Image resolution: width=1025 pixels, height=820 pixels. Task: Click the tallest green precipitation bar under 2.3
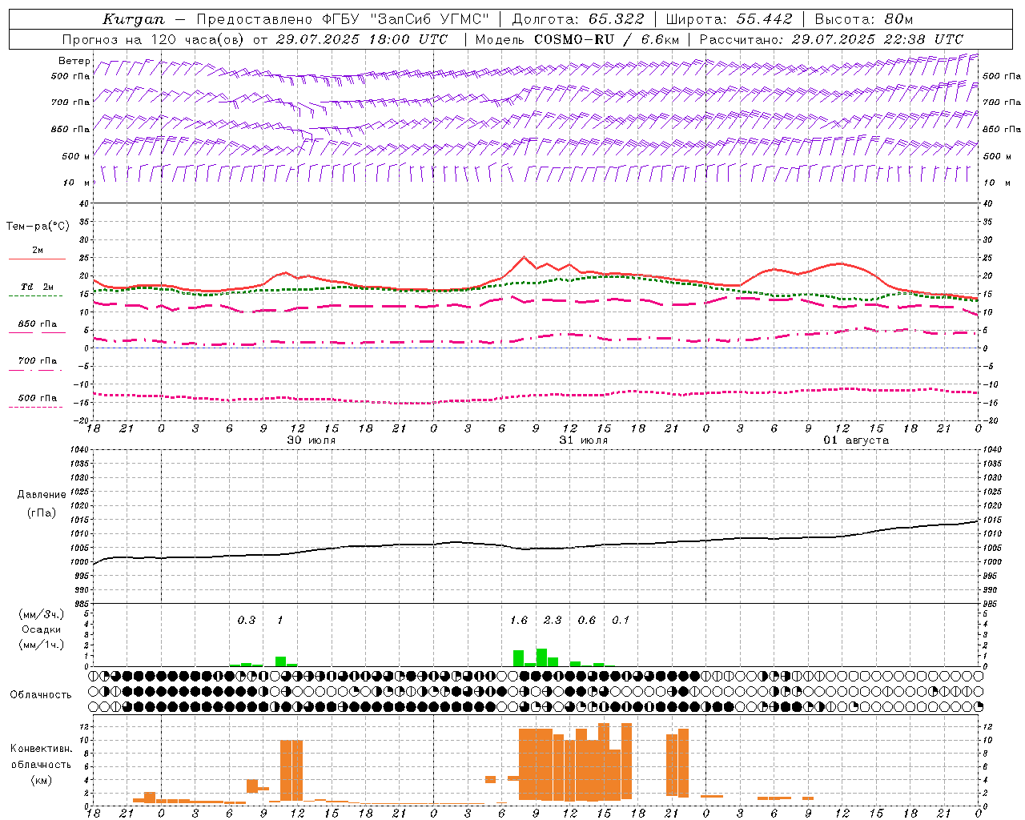click(x=541, y=657)
